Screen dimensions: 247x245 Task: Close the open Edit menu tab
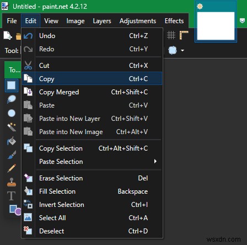tap(30, 21)
